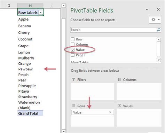Viewport: 165px width, 133px height.
Task: Select the Orange cell
Action: click(30, 63)
